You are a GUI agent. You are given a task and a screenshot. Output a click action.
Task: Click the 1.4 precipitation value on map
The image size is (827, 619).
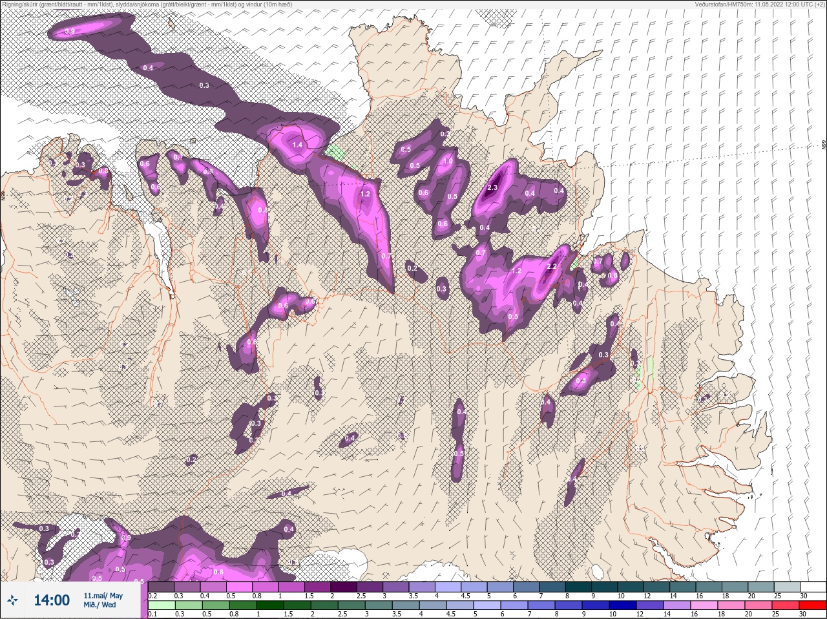coord(297,145)
